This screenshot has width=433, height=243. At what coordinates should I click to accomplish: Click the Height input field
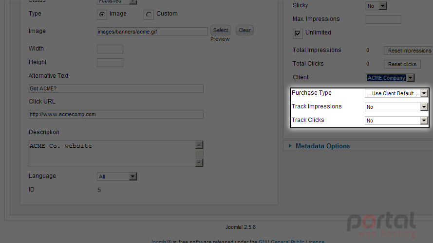pyautogui.click(x=110, y=63)
